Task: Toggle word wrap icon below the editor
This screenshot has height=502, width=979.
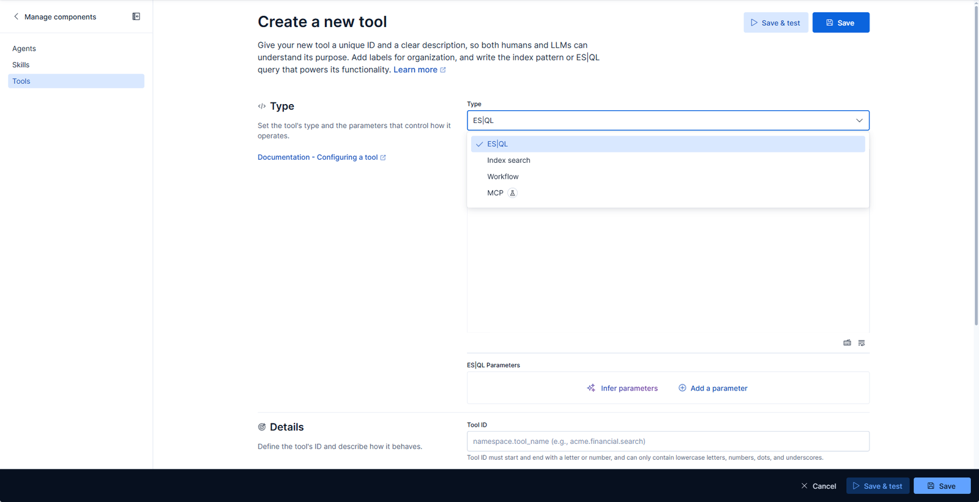Action: pos(862,343)
